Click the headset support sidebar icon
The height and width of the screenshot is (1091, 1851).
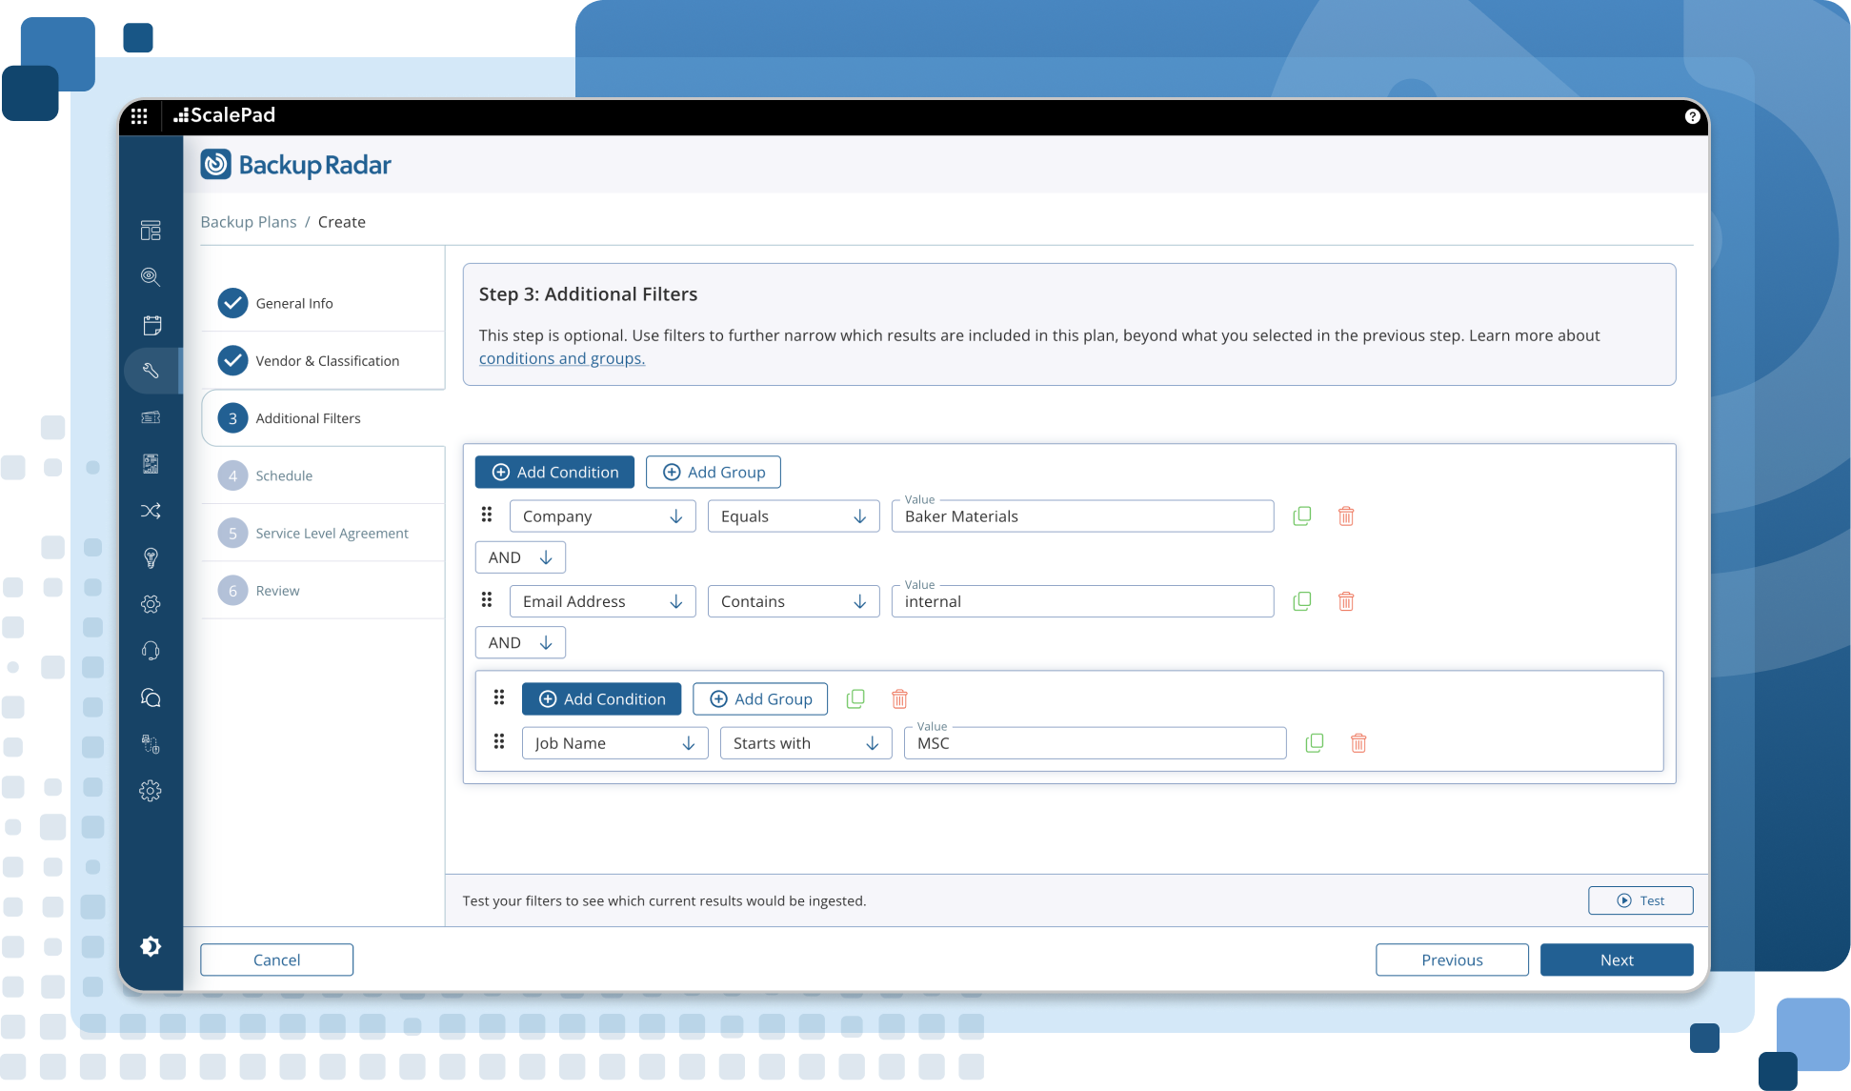tap(151, 651)
